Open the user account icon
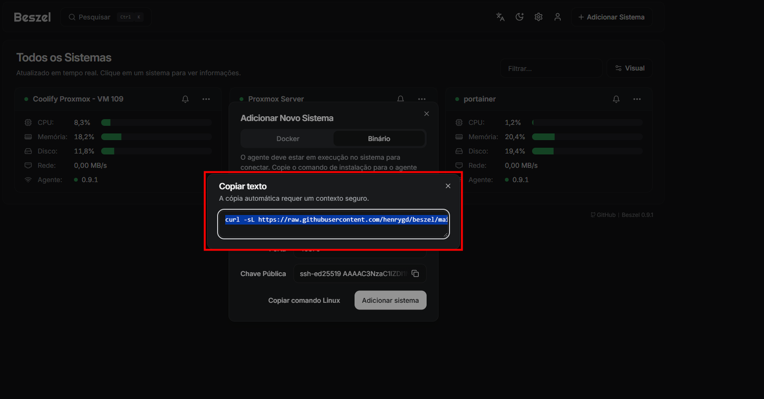This screenshot has width=764, height=399. [x=557, y=17]
